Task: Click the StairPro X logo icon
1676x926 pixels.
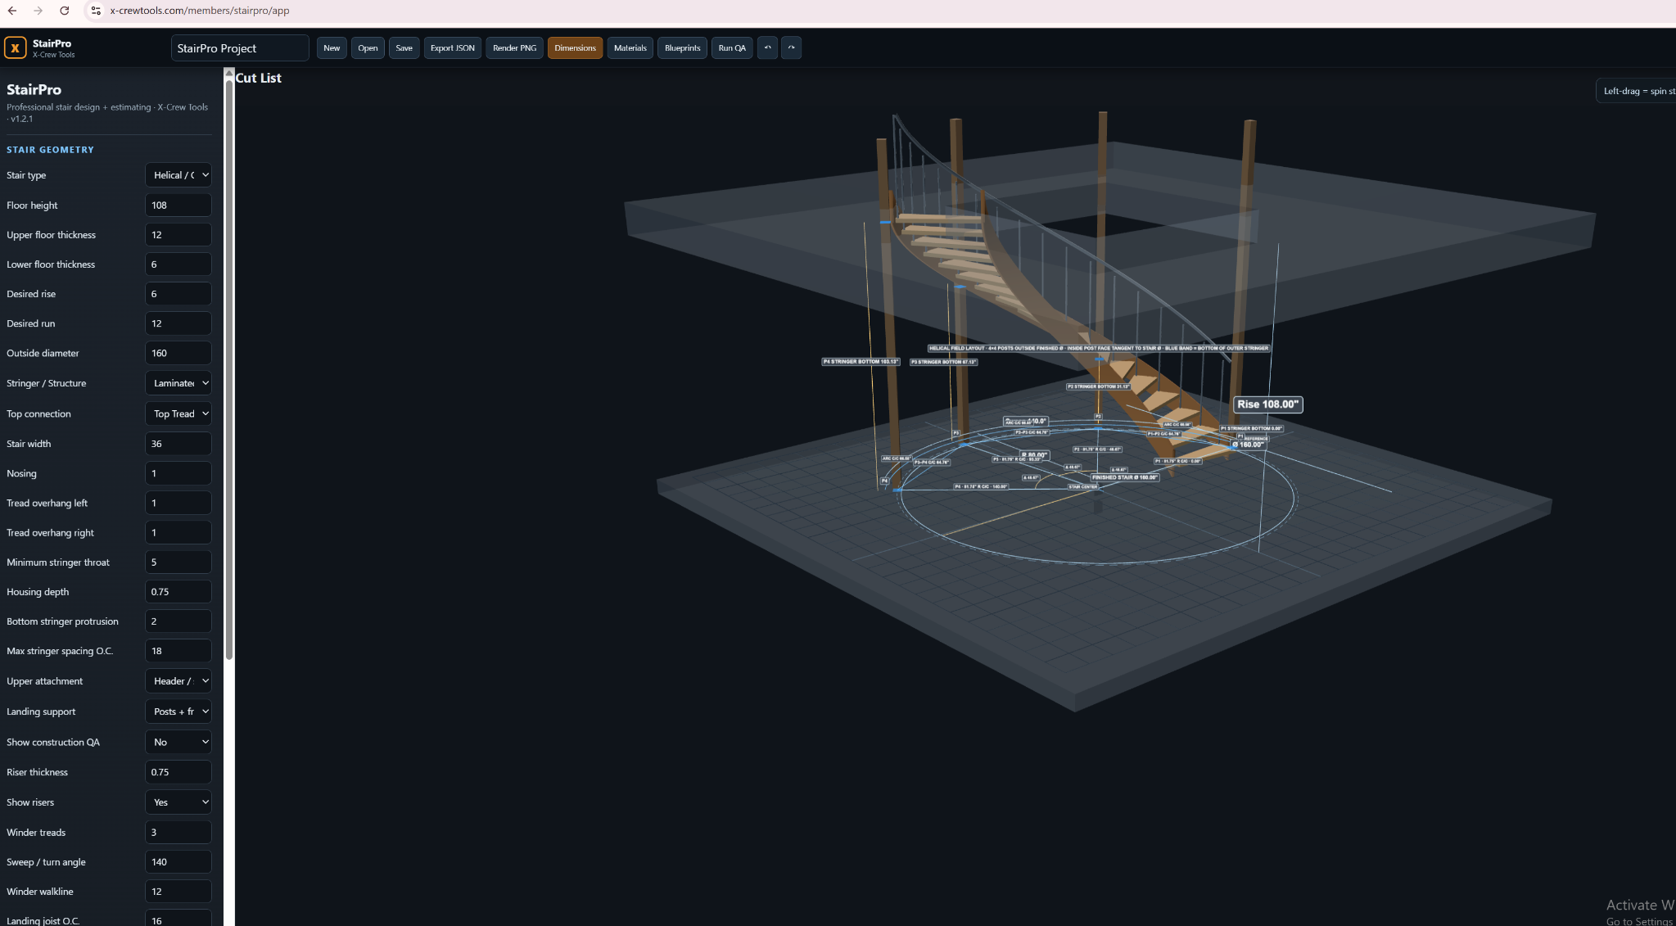Action: coord(15,48)
